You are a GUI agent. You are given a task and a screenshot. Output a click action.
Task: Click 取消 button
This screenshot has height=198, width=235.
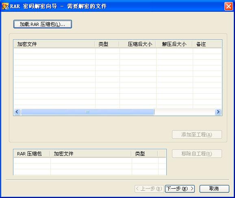coord(214,189)
